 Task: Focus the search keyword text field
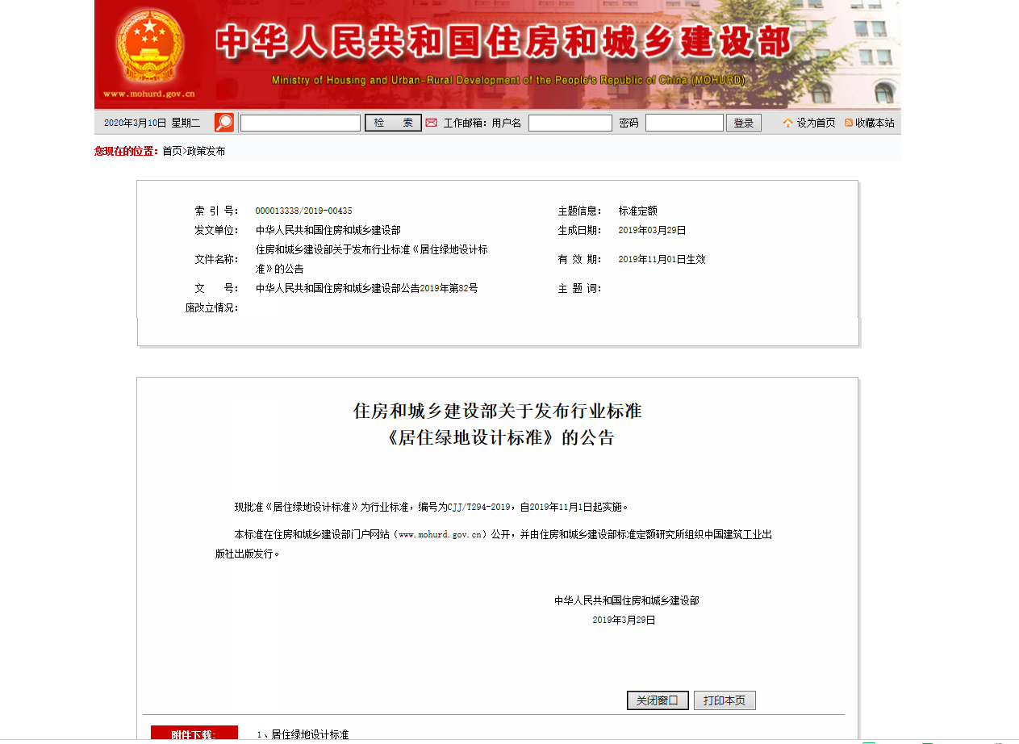pyautogui.click(x=300, y=123)
